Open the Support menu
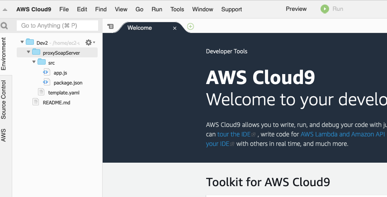The height and width of the screenshot is (197, 387). [231, 9]
